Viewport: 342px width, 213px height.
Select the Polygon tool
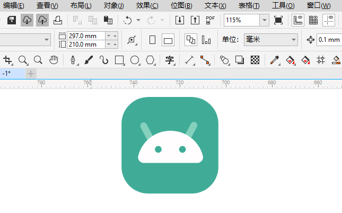pos(150,60)
